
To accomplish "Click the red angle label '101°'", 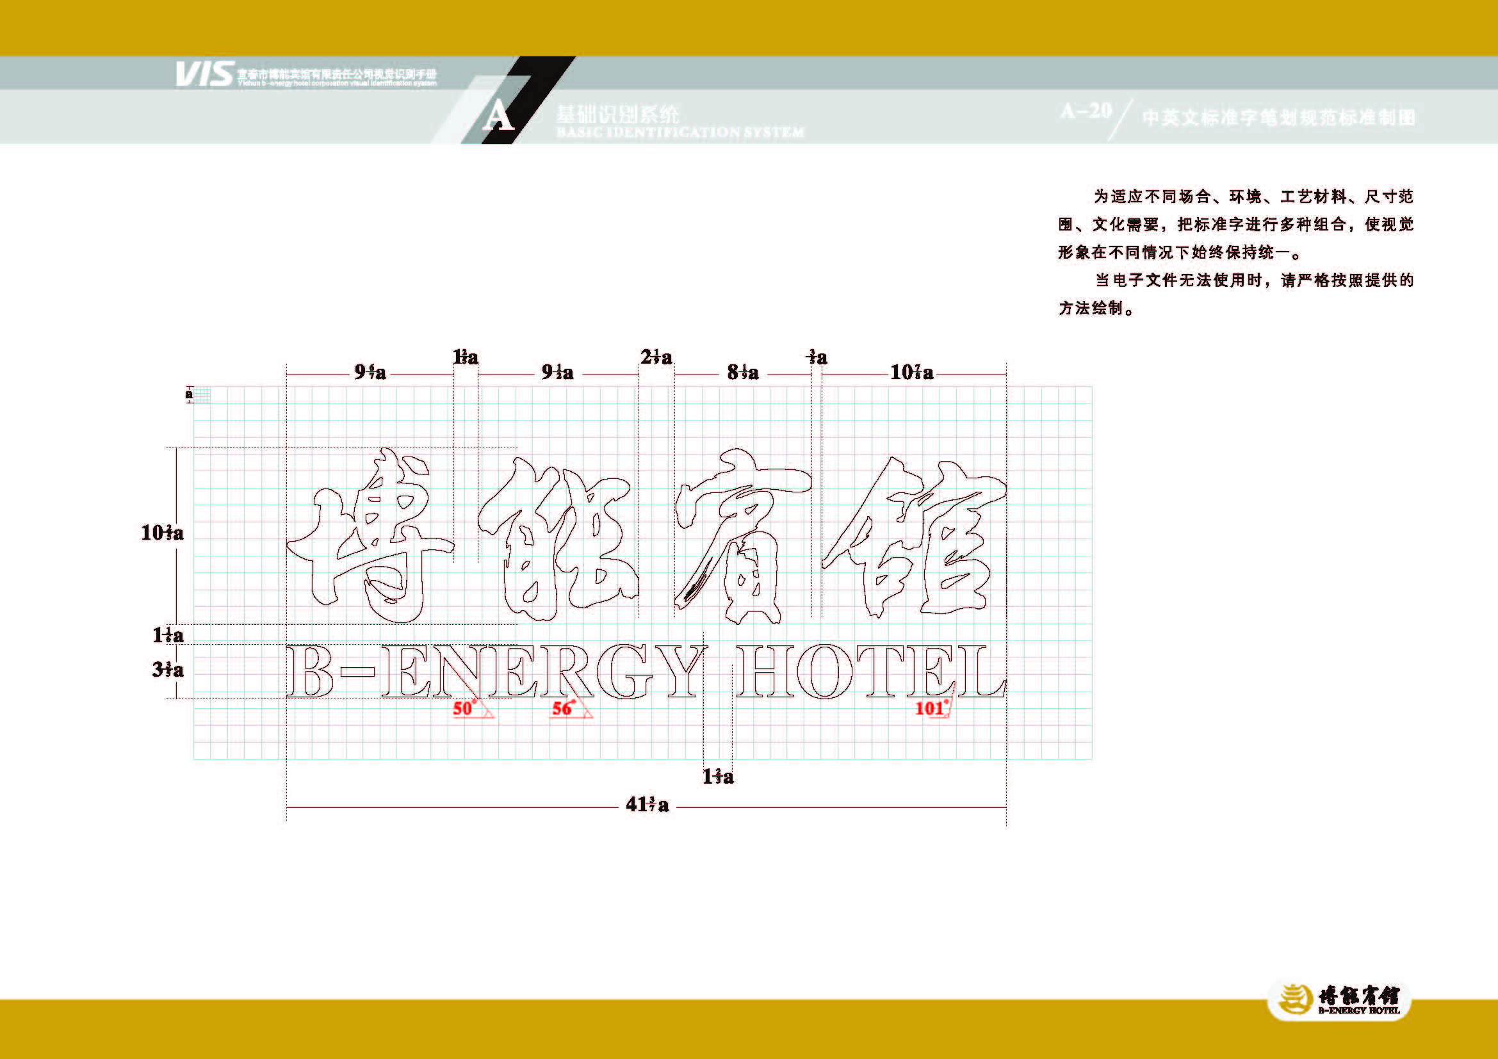I will coord(931,708).
